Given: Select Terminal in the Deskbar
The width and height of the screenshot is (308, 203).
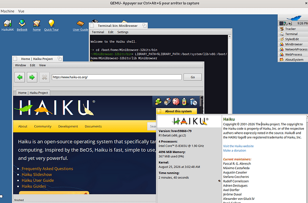Looking at the screenshot, I should point(293,34).
